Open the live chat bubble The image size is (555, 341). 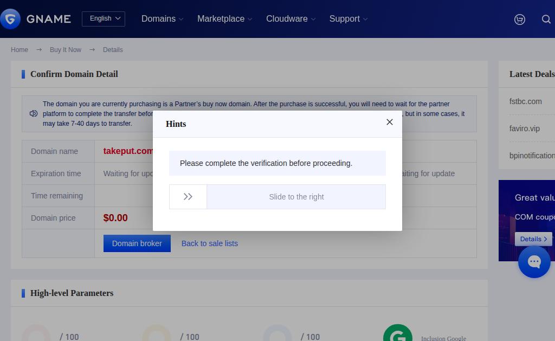point(534,262)
